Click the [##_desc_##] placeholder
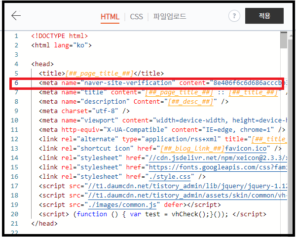Image resolution: width=296 pixels, height=237 pixels. [x=190, y=102]
